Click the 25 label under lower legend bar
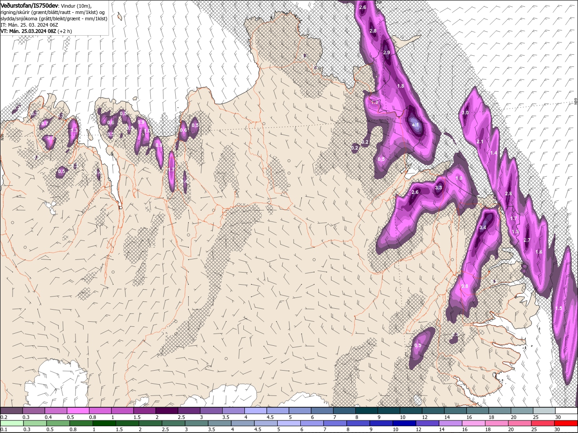The image size is (578, 433). pyautogui.click(x=534, y=429)
